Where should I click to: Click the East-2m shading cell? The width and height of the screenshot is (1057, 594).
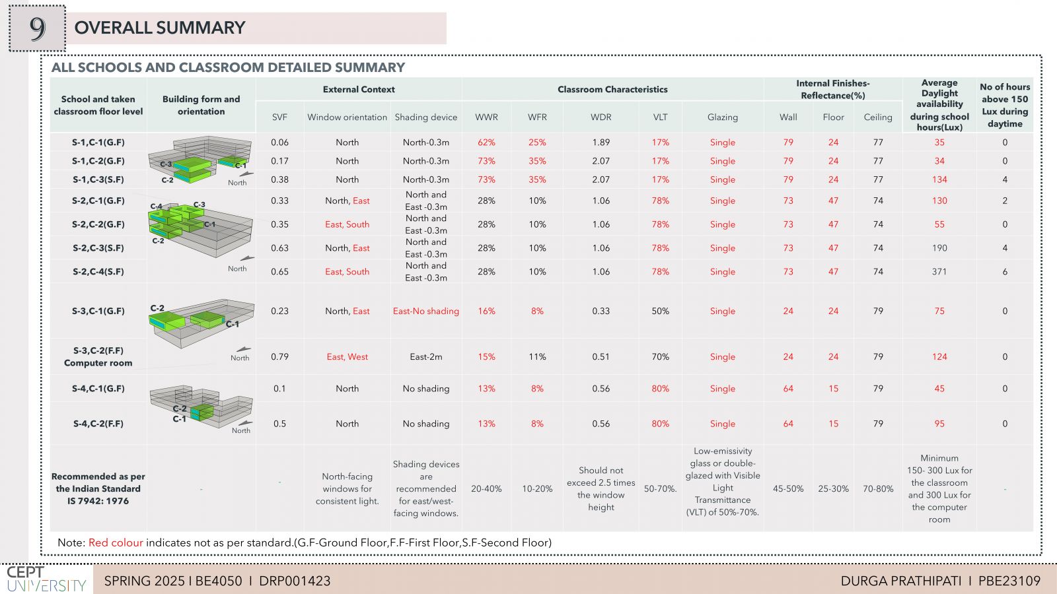426,356
